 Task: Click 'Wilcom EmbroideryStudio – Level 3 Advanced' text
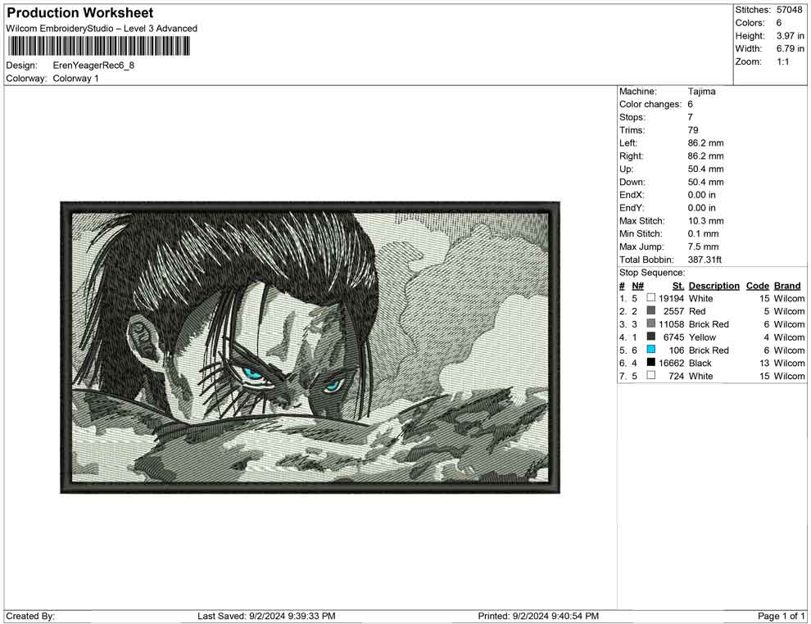(x=102, y=29)
